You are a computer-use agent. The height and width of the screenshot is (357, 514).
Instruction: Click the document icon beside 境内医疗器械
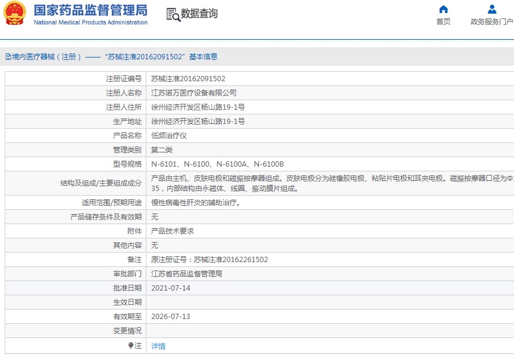pyautogui.click(x=8, y=57)
